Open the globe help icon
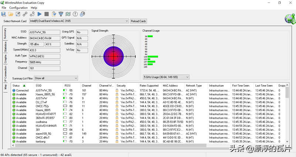The image size is (296, 157). coord(83,14)
